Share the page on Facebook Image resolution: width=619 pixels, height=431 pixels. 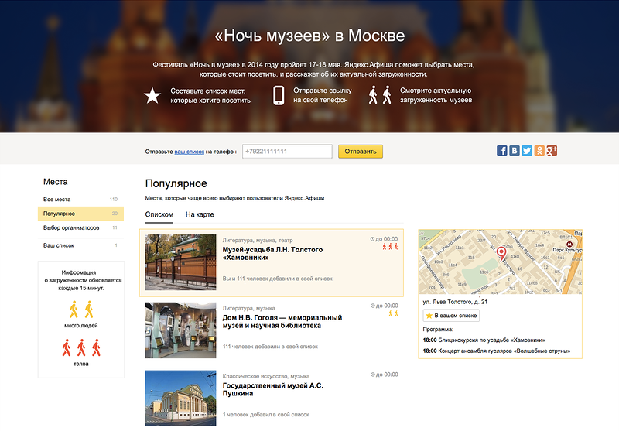pyautogui.click(x=501, y=151)
